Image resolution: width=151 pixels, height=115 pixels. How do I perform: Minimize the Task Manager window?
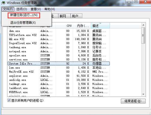(129, 2)
